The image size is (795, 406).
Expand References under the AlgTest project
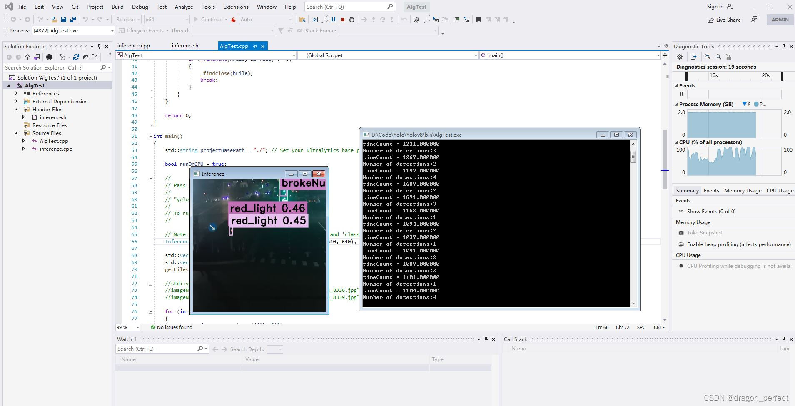click(16, 93)
